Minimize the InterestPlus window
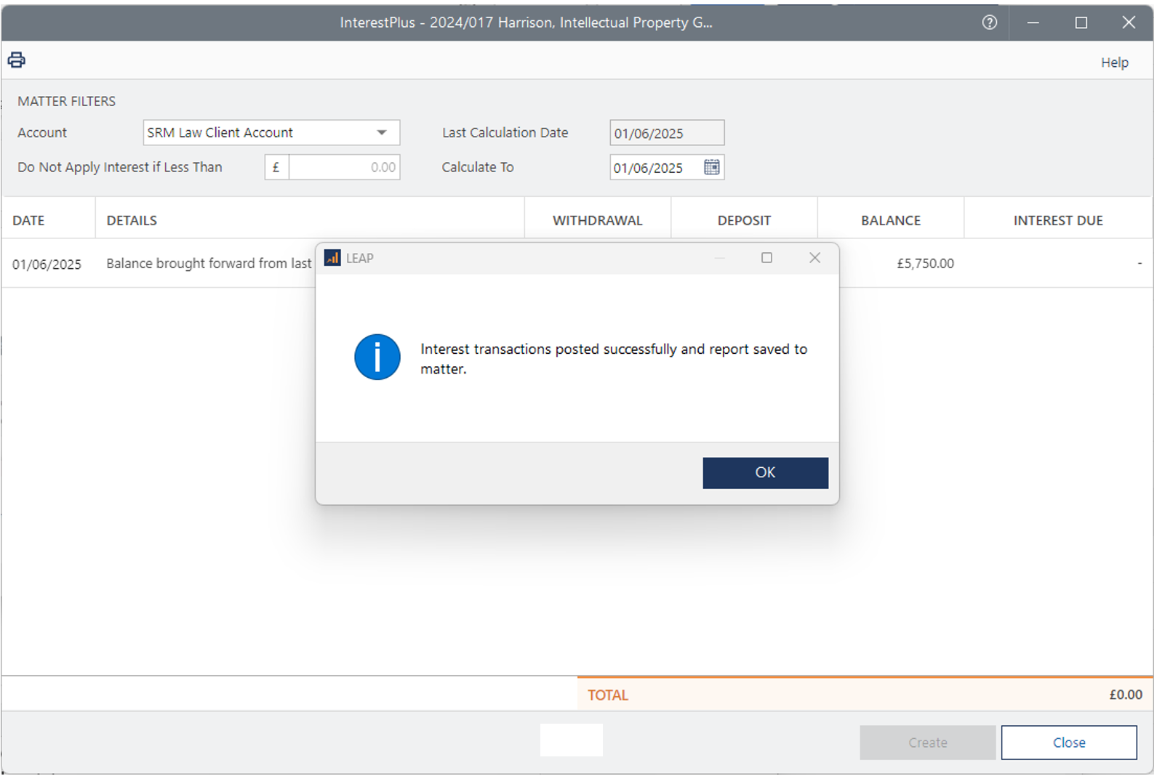The width and height of the screenshot is (1157, 776). (x=1033, y=23)
